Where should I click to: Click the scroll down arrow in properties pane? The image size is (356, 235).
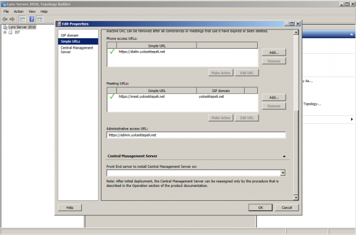click(x=296, y=197)
